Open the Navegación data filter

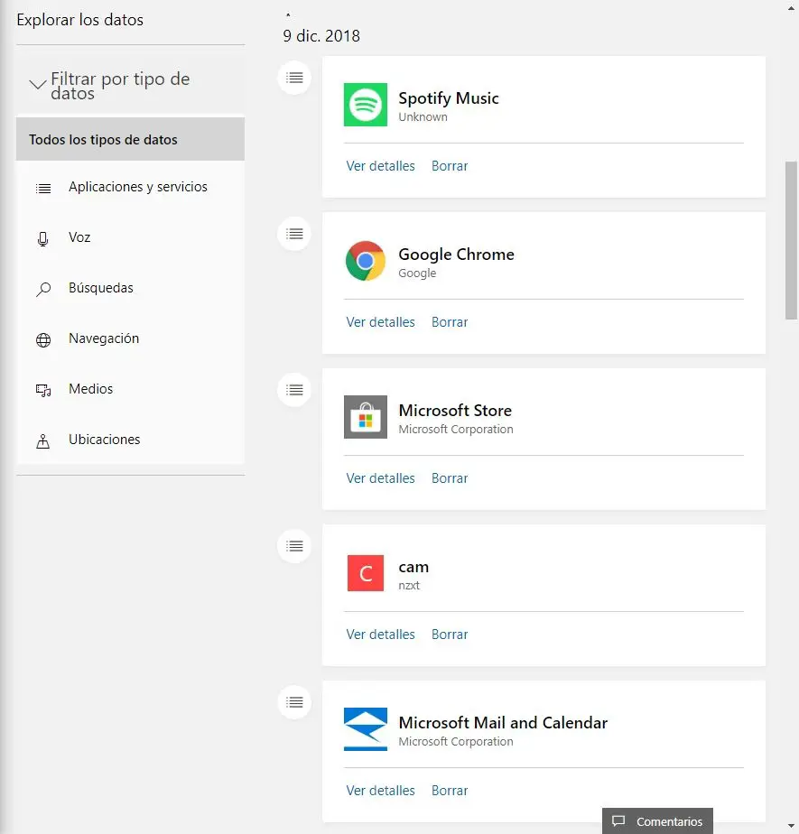coord(104,338)
